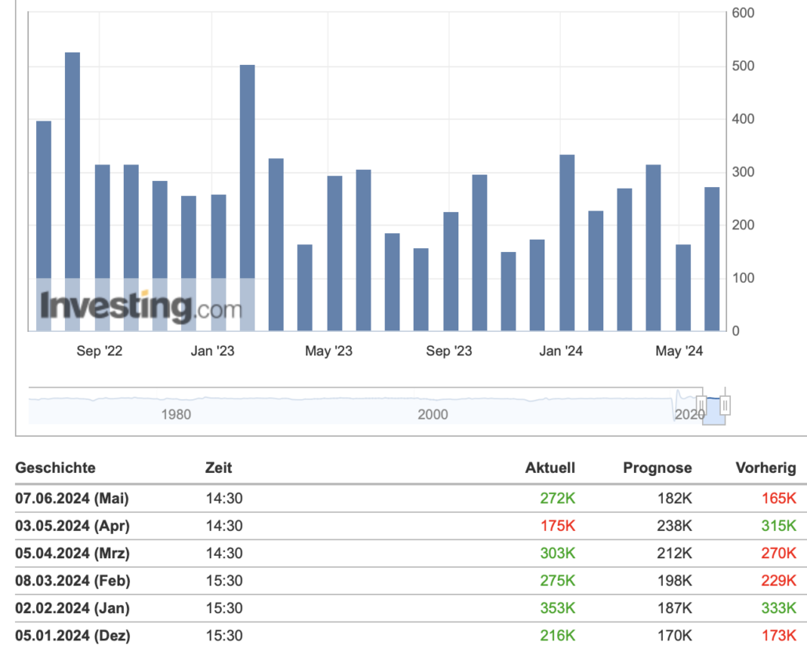Click the 05.04.2024 (Mrz) release date

[71, 554]
